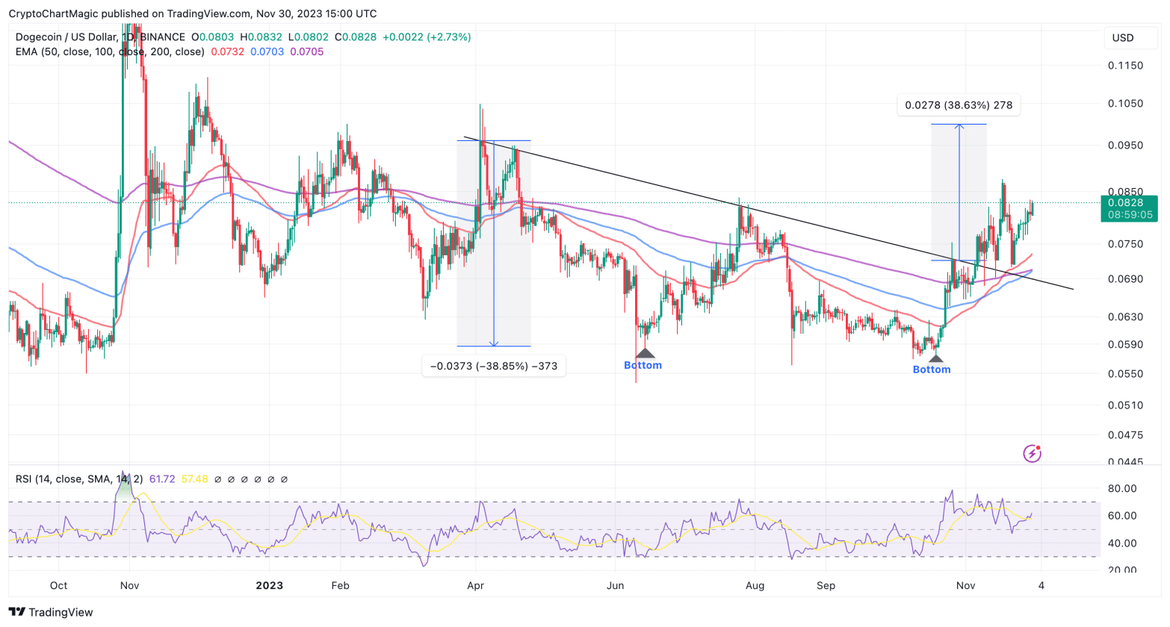Screen dimensions: 1170x627
Task: Click the Aug label on time axis
Action: [755, 585]
